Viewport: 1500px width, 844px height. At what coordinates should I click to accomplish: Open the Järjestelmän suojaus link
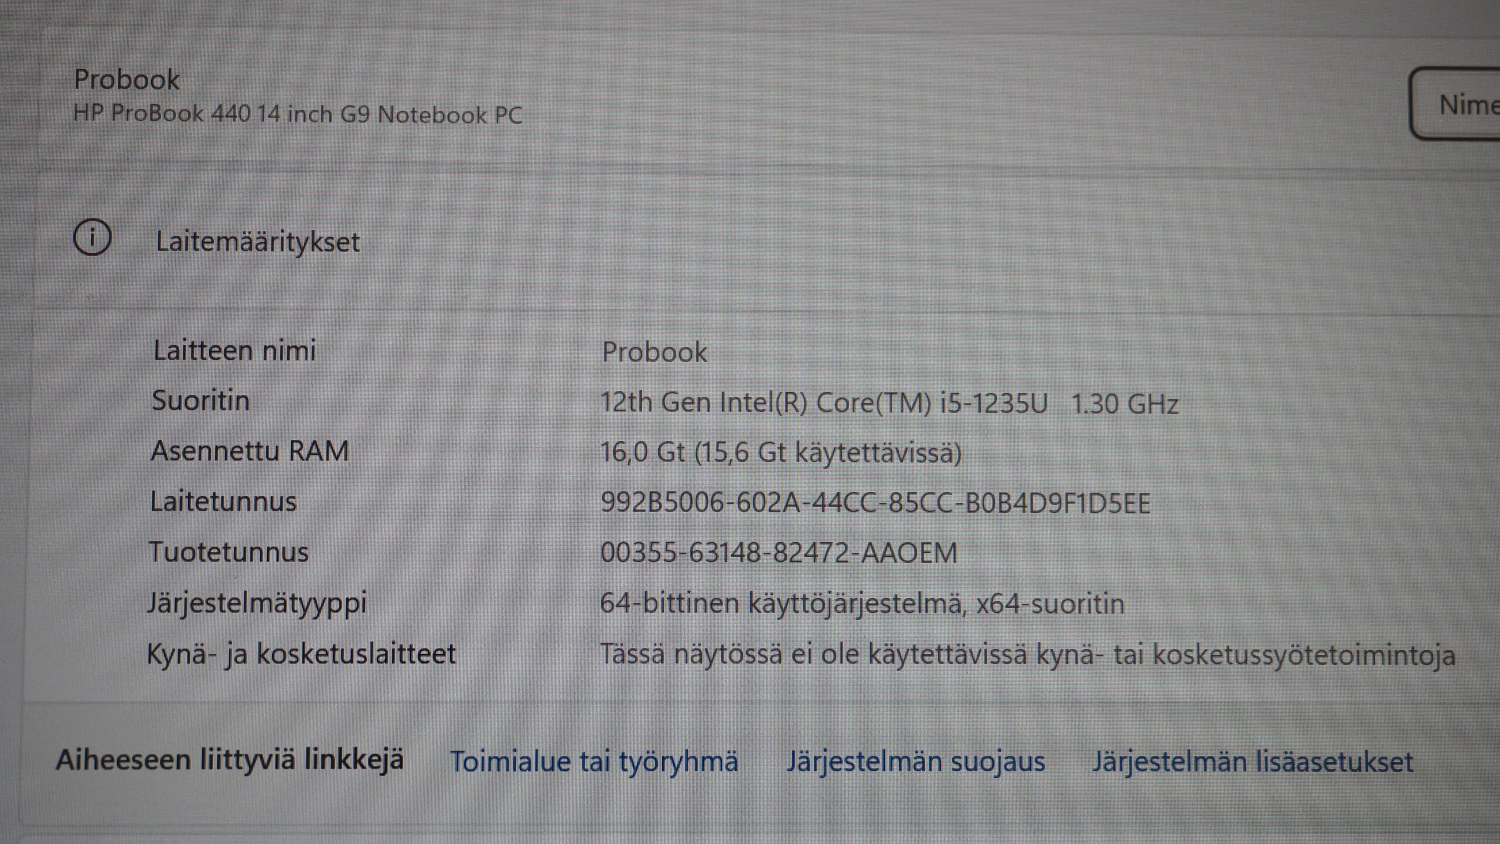(x=915, y=761)
